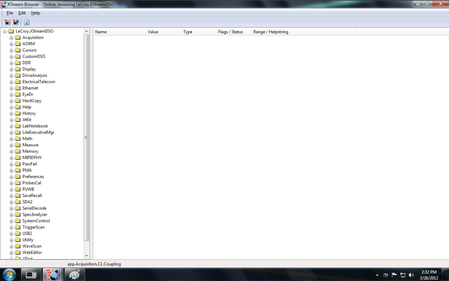This screenshot has width=449, height=281.
Task: Click the connect to local instrument icon
Action: pyautogui.click(x=7, y=22)
